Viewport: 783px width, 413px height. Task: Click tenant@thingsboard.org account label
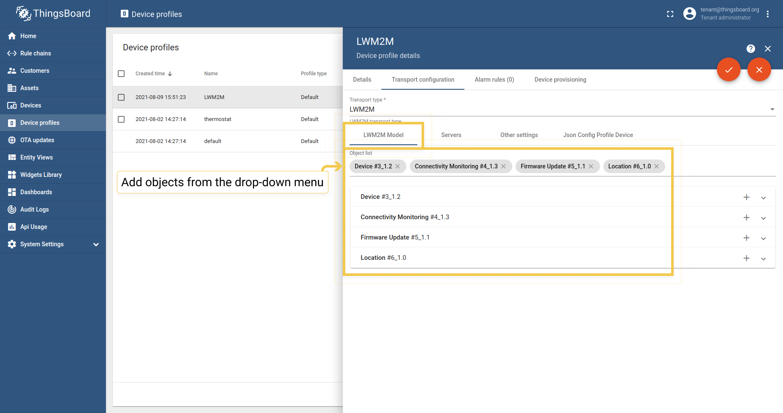point(730,10)
